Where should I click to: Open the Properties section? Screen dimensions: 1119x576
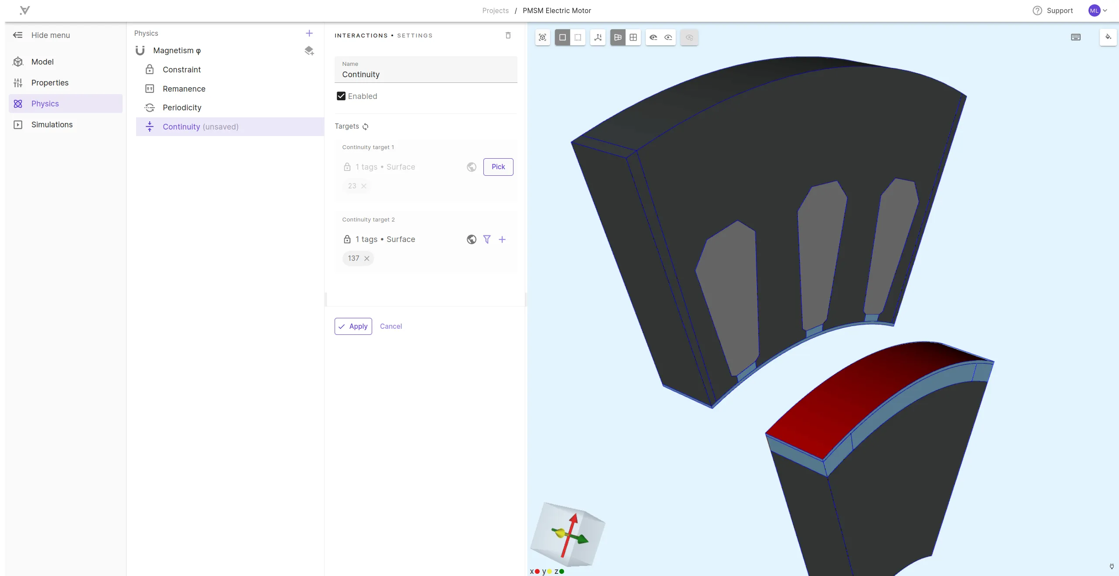click(65, 83)
